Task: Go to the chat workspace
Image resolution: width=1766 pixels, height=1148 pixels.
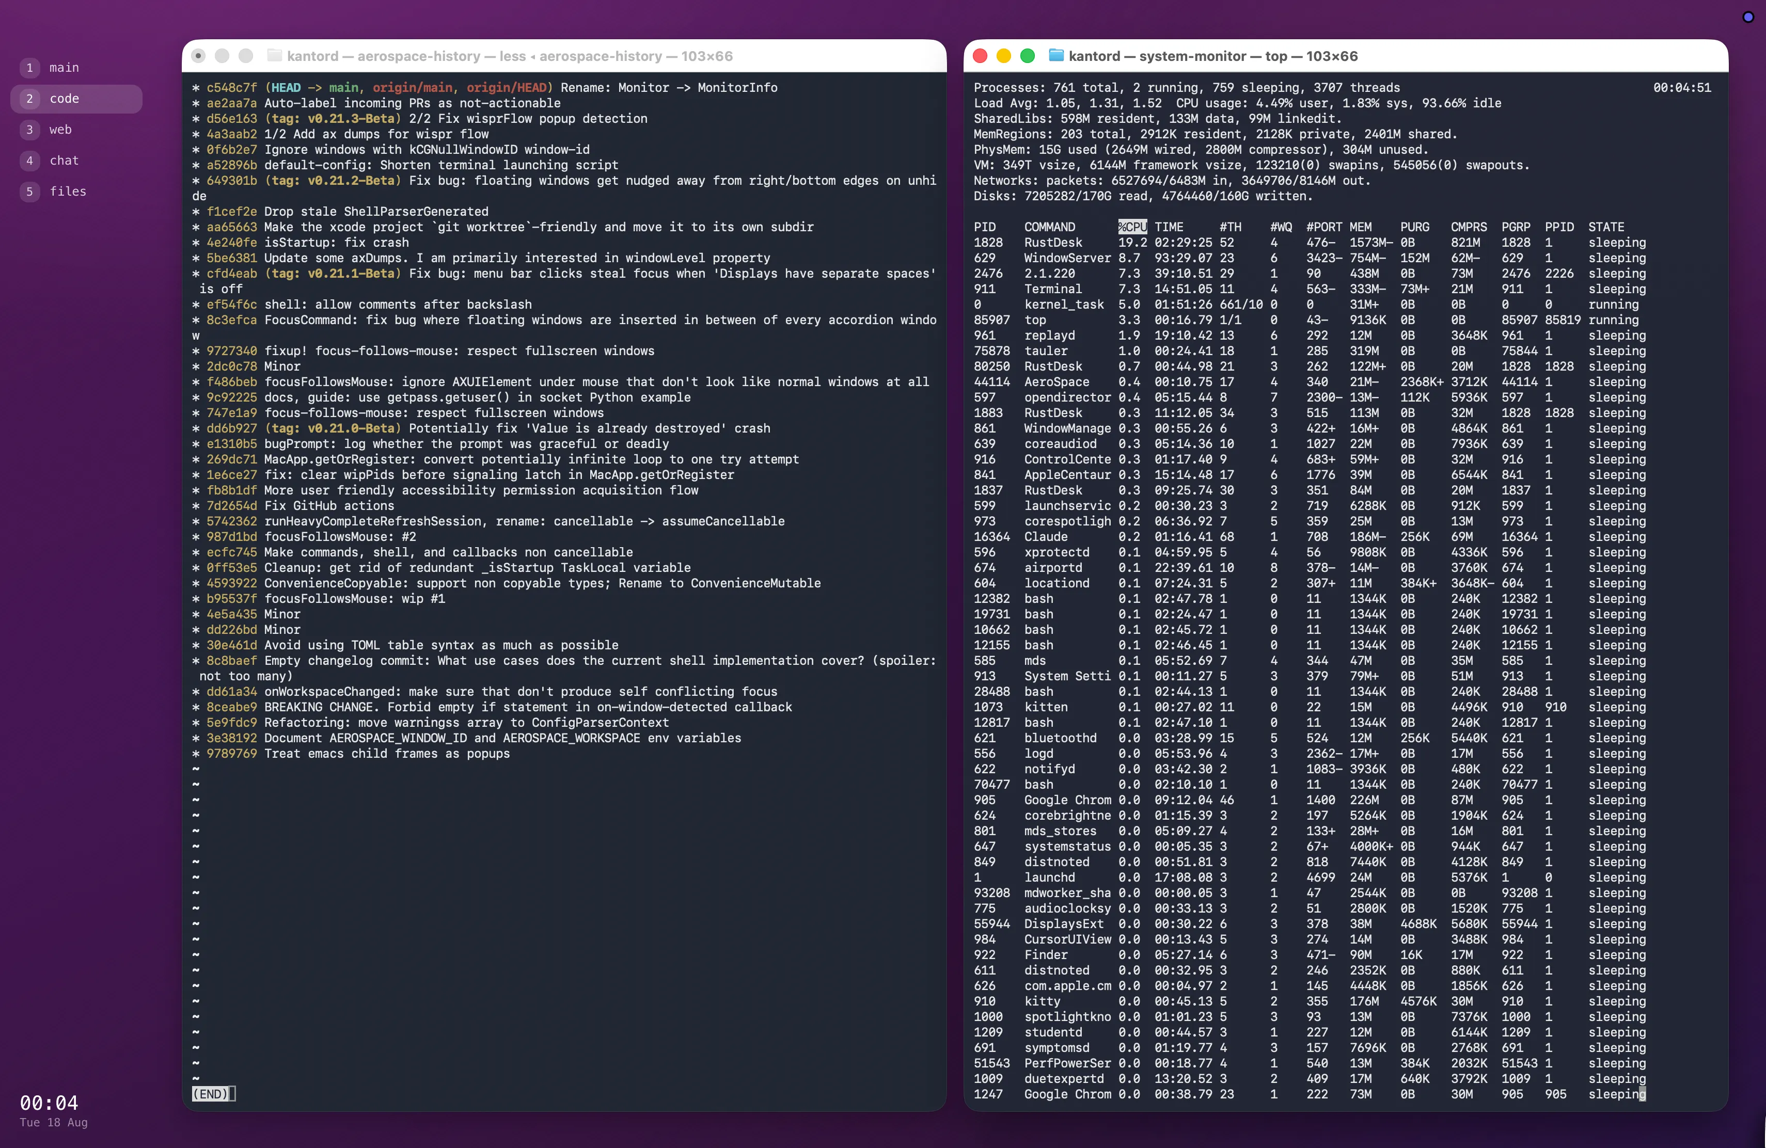Action: (76, 160)
